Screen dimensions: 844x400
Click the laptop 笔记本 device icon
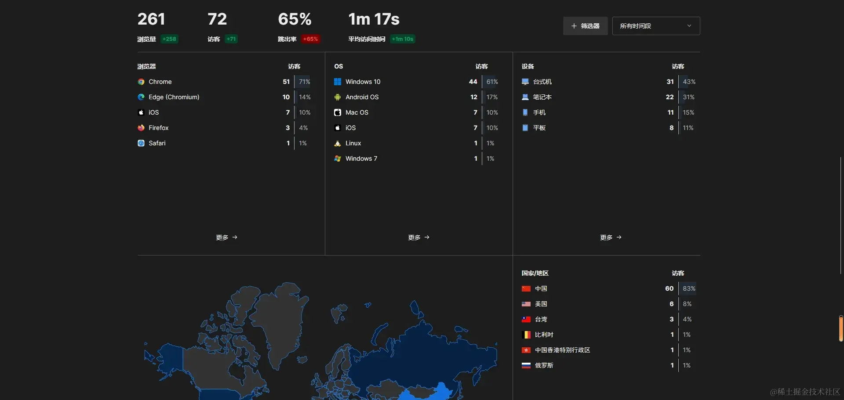525,97
